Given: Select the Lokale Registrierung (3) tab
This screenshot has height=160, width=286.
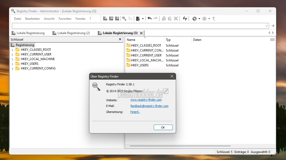Looking at the screenshot, I should (x=118, y=33).
